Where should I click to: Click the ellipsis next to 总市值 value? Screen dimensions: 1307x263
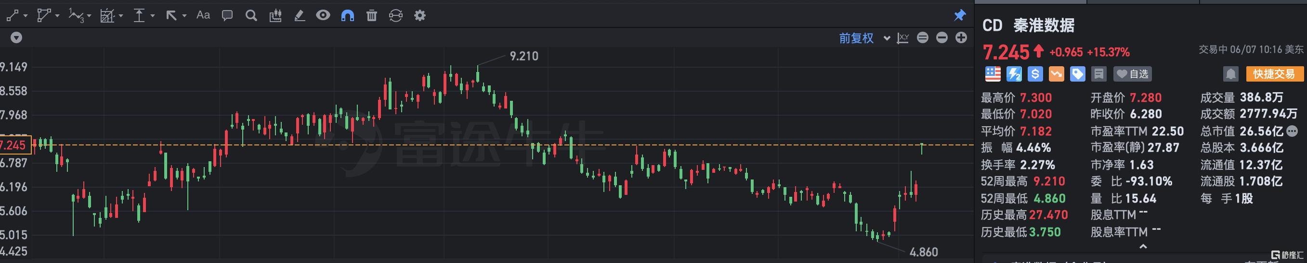click(1292, 131)
